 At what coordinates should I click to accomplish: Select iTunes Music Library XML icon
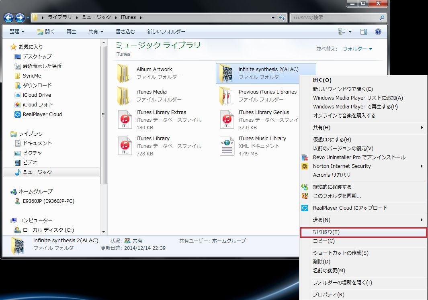227,146
